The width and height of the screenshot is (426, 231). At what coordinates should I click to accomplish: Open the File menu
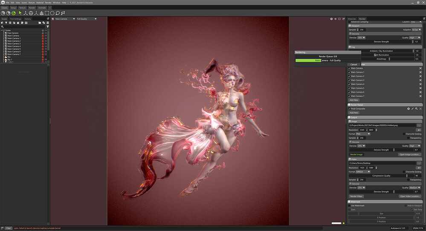tap(8, 3)
